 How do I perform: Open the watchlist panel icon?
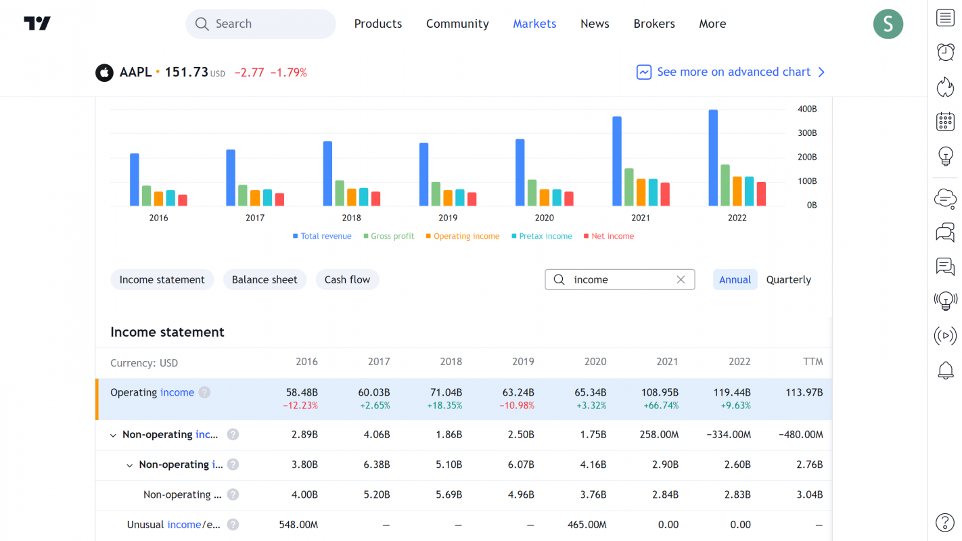coord(945,18)
